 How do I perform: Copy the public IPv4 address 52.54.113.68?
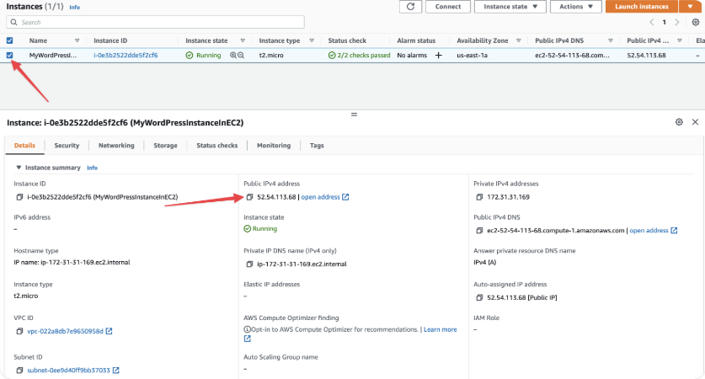pyautogui.click(x=249, y=197)
